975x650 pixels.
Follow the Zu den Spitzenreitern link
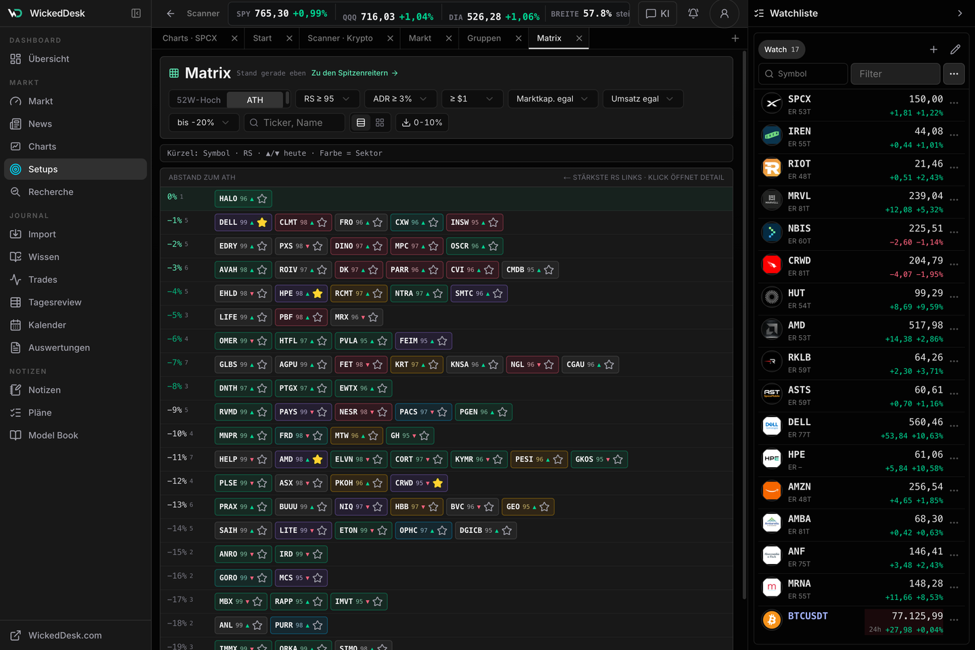click(x=355, y=73)
